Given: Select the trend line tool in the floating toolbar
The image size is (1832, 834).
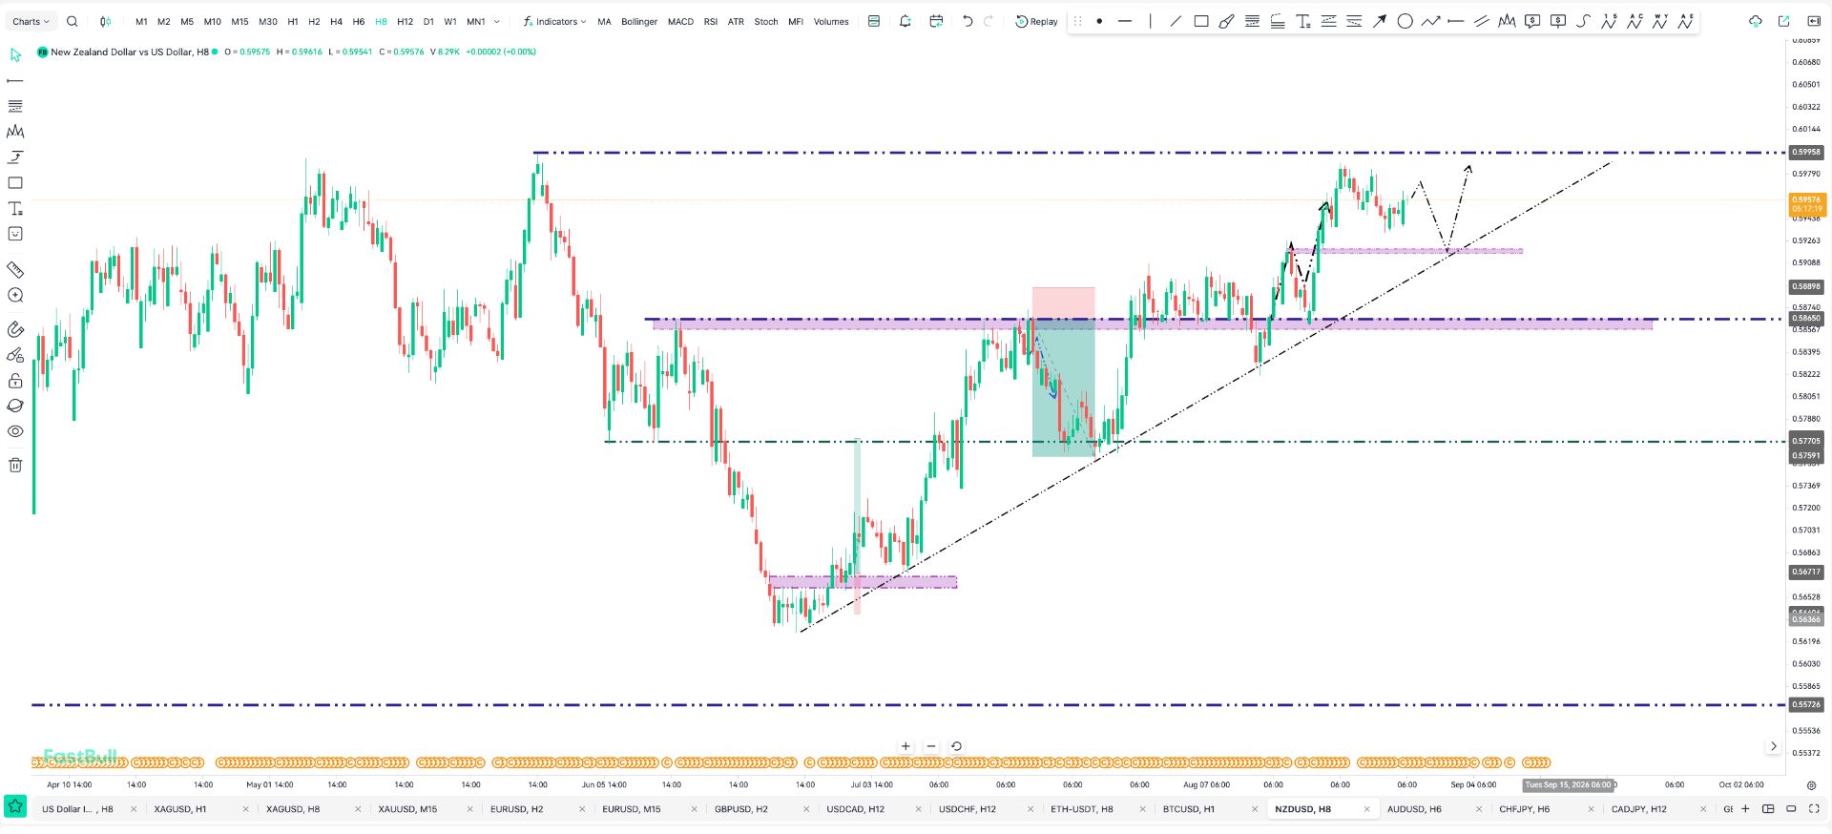Looking at the screenshot, I should [x=1176, y=21].
